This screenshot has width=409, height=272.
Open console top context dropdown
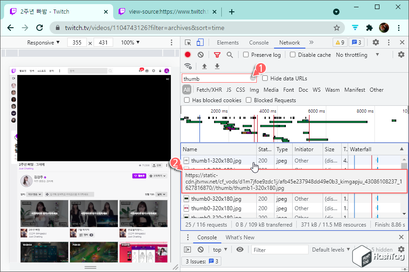[220, 250]
